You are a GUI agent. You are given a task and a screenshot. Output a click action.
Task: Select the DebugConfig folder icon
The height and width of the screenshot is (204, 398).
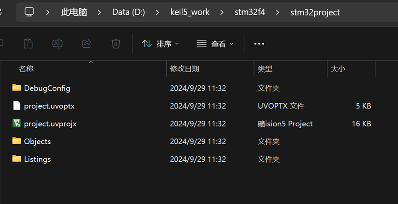17,88
